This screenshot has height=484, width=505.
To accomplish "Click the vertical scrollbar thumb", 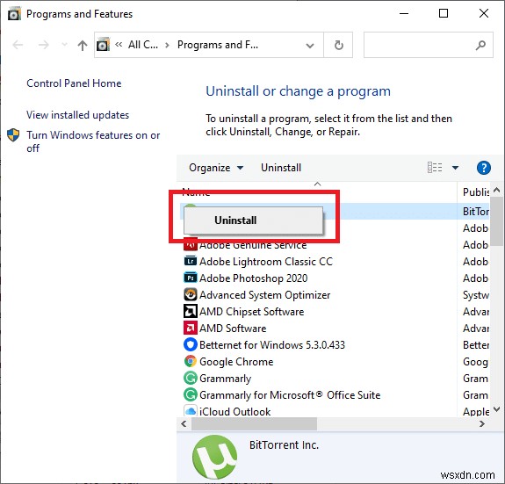I will [x=496, y=221].
